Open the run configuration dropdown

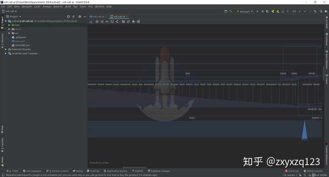tap(244, 11)
